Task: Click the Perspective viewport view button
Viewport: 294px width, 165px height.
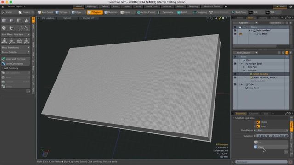Action: pos(48,18)
